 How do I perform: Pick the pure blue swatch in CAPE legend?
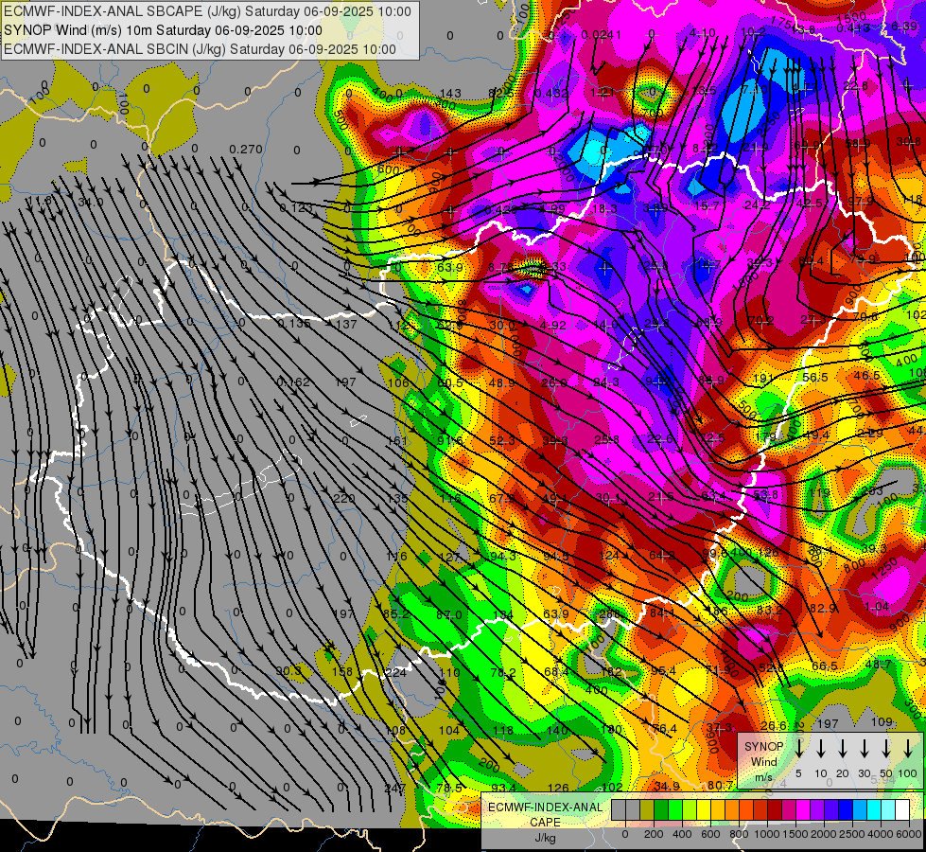(845, 810)
